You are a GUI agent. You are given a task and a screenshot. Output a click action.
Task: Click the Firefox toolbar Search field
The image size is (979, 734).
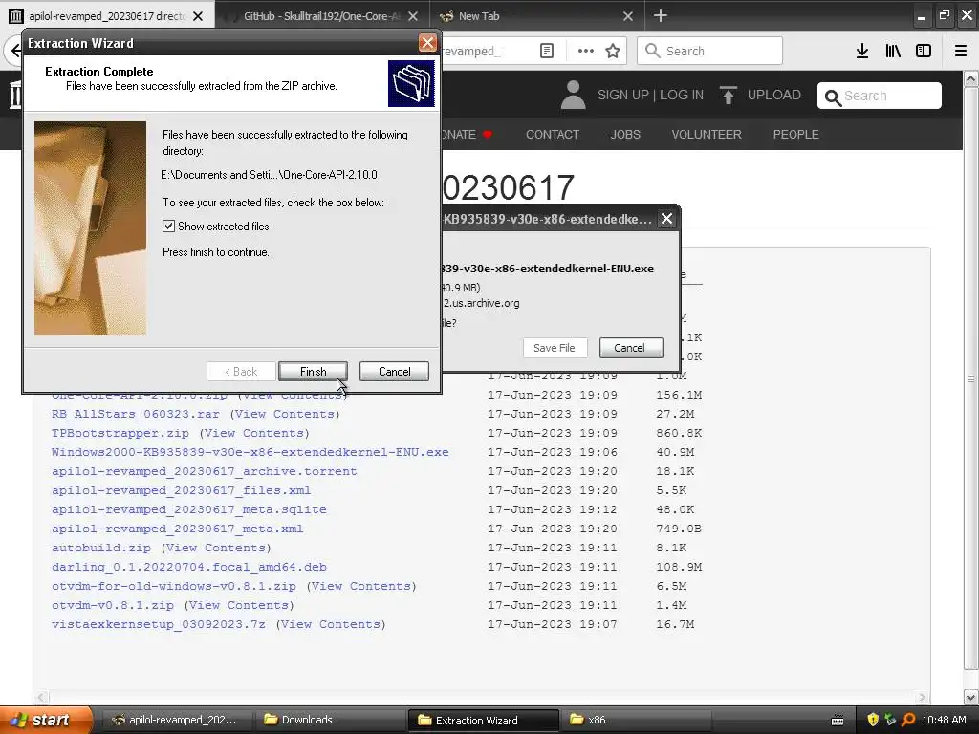[710, 52]
